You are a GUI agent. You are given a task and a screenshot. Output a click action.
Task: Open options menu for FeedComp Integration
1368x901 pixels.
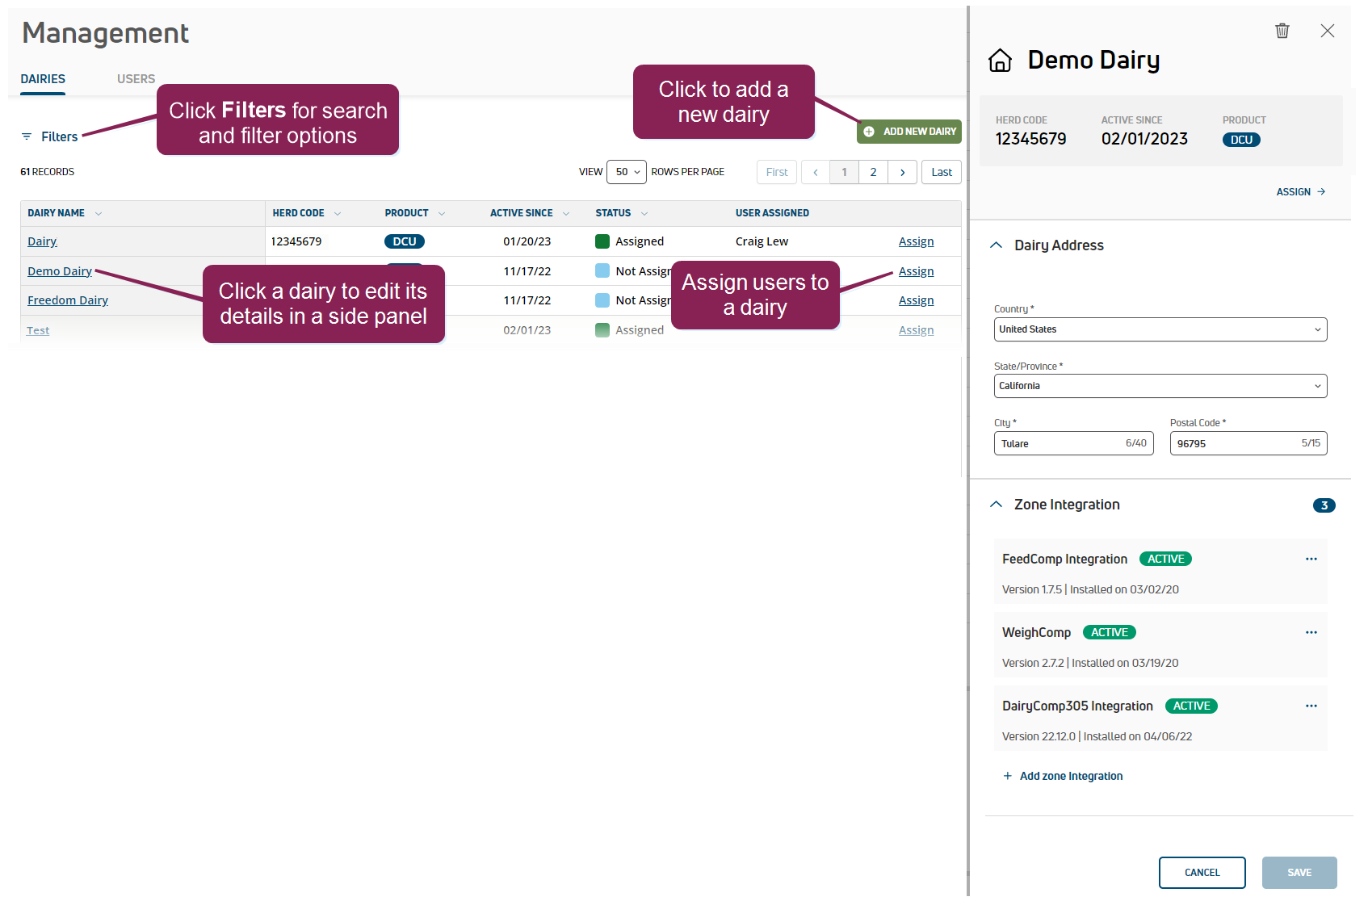[x=1311, y=559]
